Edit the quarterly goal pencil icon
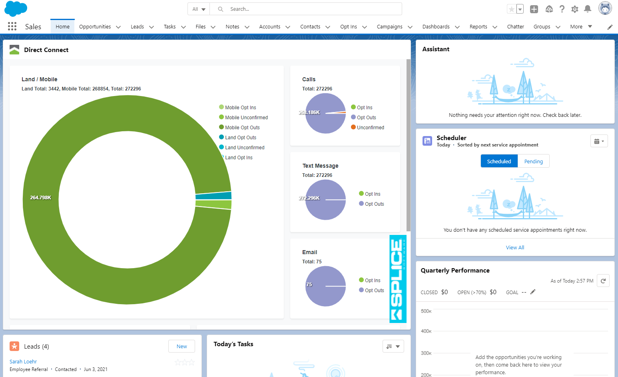 point(532,292)
